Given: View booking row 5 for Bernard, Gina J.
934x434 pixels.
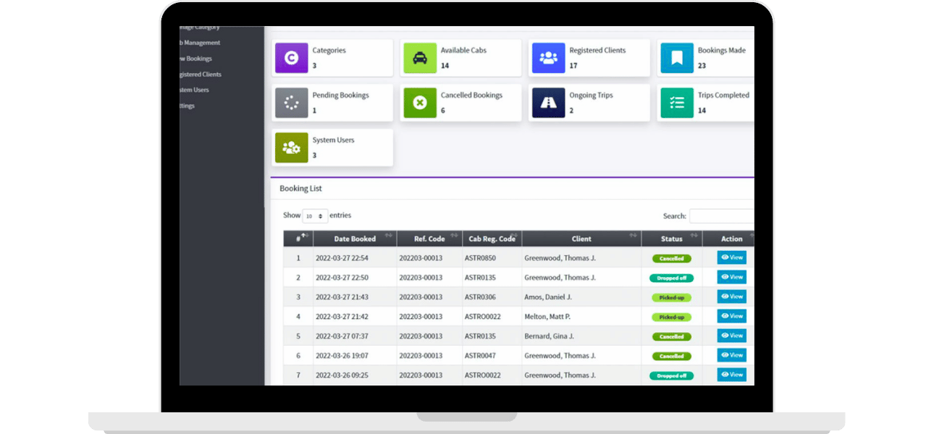Looking at the screenshot, I should click(x=731, y=336).
